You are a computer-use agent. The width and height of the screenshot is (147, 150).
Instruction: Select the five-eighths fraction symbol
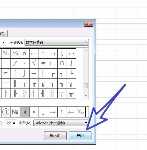(x=6, y=53)
